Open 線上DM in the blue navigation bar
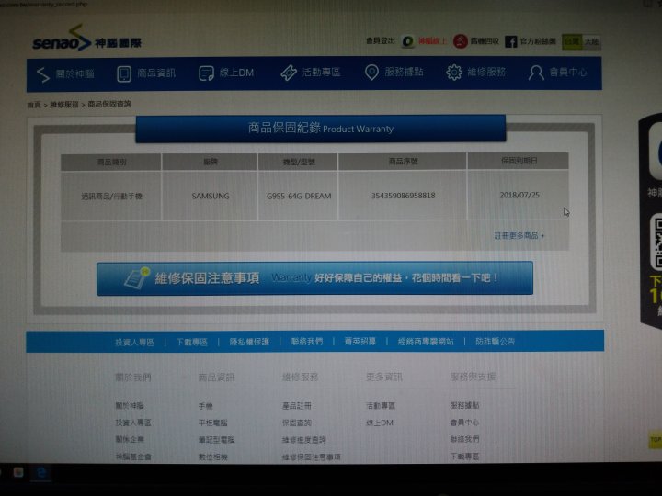The image size is (662, 496). click(x=226, y=73)
